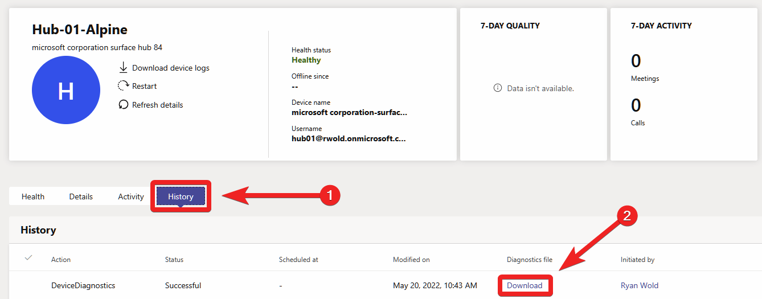Image resolution: width=762 pixels, height=299 pixels.
Task: Click the Healthy health status value
Action: tap(306, 60)
